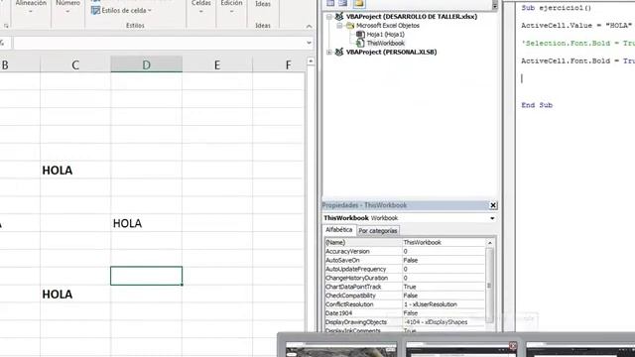
Task: Select column E header
Action: pos(217,64)
